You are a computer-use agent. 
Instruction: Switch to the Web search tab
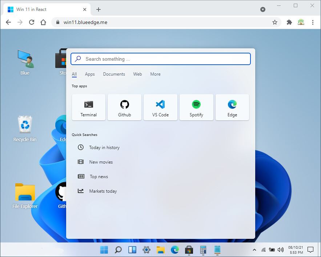click(x=137, y=74)
